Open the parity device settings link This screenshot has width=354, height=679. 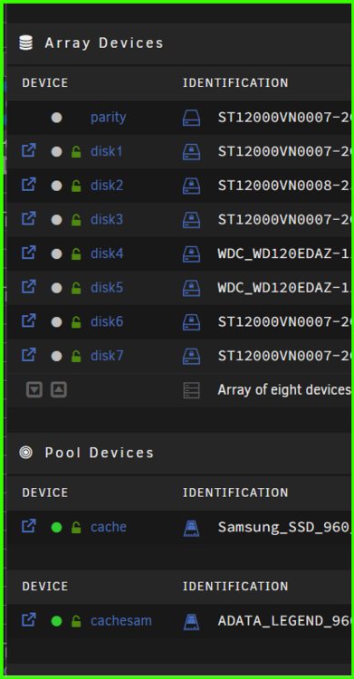tap(109, 118)
